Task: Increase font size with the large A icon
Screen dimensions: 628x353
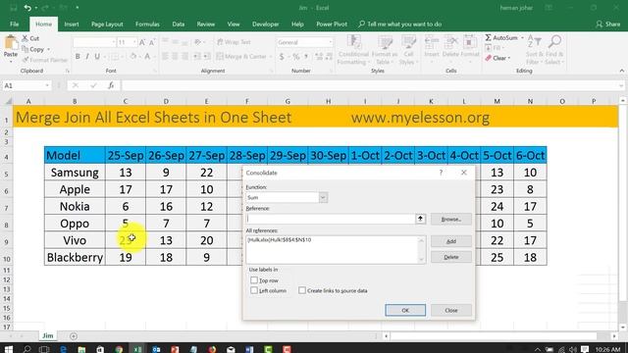Action: coord(142,42)
